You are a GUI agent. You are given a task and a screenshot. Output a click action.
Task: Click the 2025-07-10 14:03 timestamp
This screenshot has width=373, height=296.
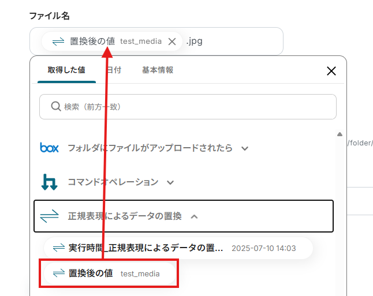coord(263,248)
